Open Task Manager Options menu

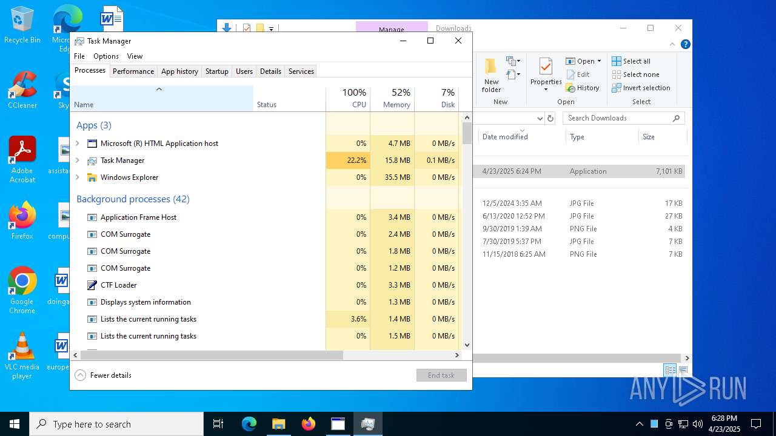[106, 56]
